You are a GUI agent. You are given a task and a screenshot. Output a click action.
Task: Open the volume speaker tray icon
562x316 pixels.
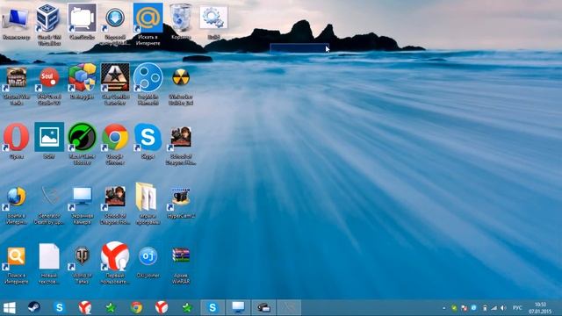tap(503, 308)
